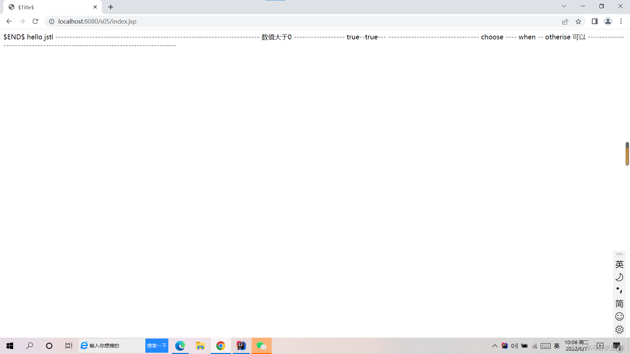
Task: Open WeChat from the taskbar
Action: point(262,345)
